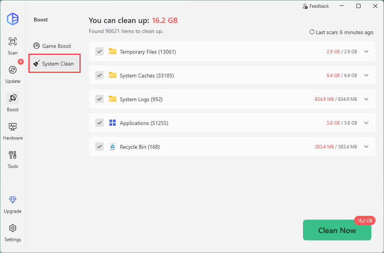This screenshot has height=253, width=384.
Task: Open the Scan section icon
Action: tap(13, 42)
